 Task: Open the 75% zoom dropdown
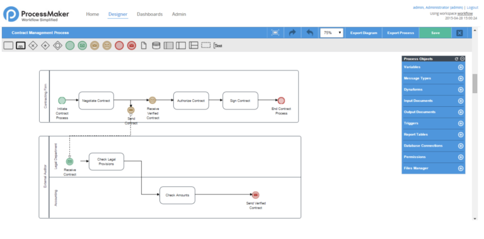tap(331, 33)
